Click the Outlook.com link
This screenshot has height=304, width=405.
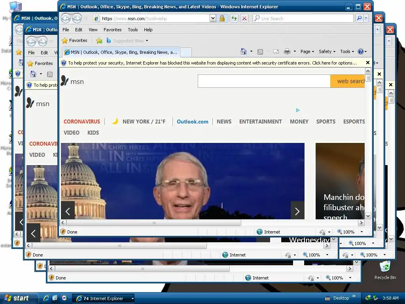(193, 122)
